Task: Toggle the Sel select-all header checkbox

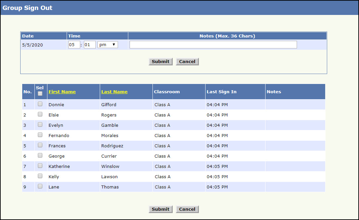Action: [40, 94]
